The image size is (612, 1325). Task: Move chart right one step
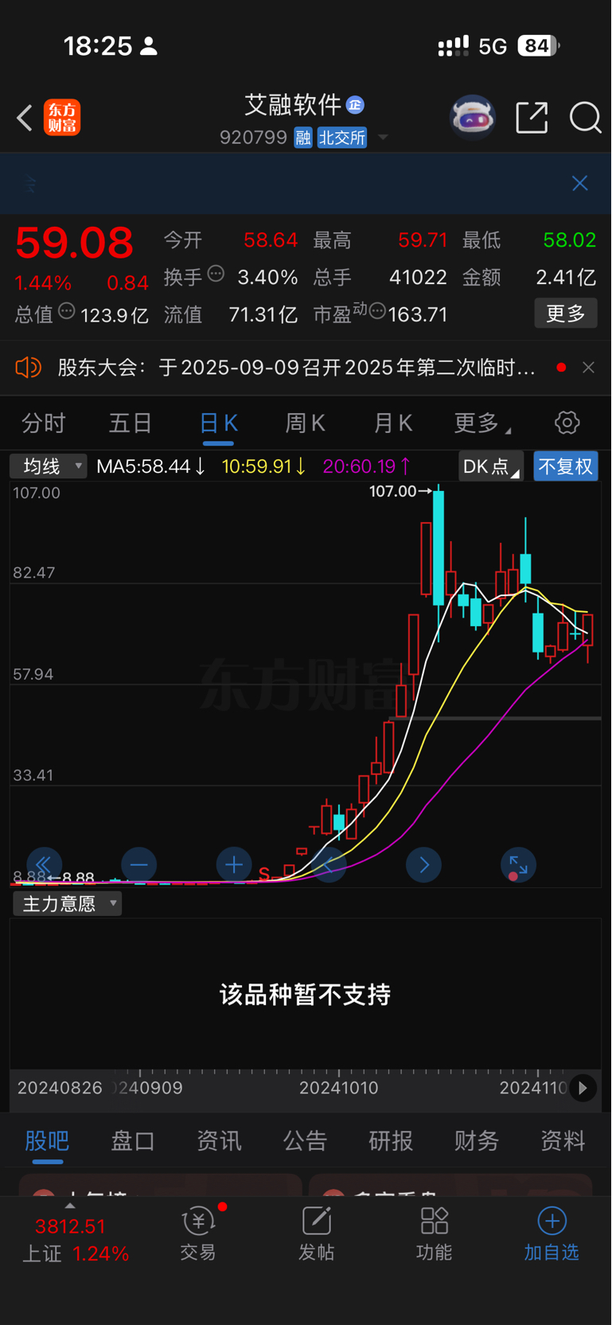(423, 865)
